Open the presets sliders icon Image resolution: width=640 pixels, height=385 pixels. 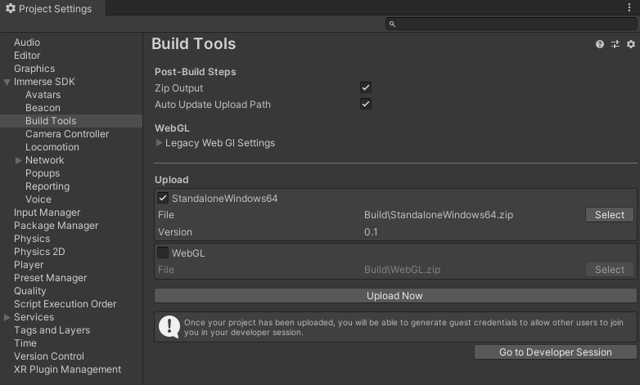615,44
